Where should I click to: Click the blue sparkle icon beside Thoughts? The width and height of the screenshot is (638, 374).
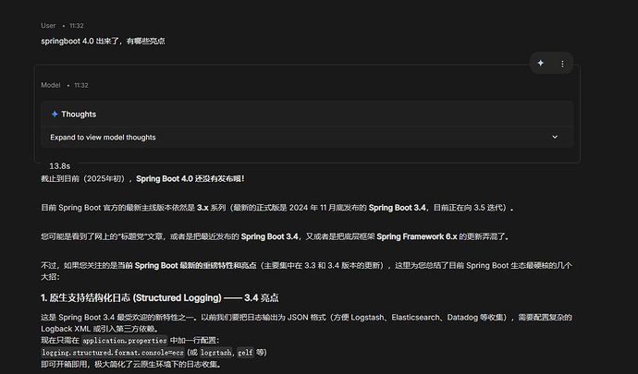coord(55,115)
